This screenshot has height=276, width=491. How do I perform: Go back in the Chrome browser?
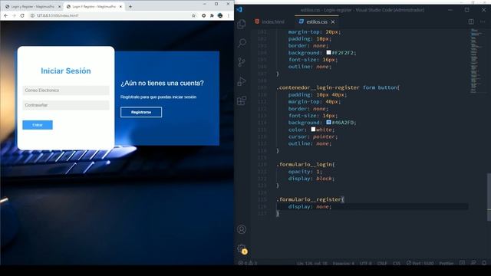tap(6, 15)
